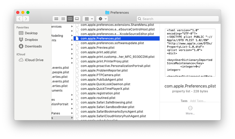Expand the folder ending 'ervices'
235x139 pixels.
(72, 27)
